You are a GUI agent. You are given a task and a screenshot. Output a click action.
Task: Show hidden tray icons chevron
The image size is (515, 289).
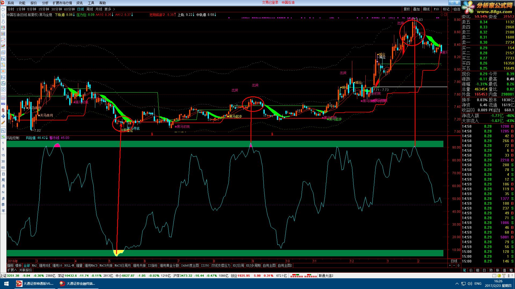[x=457, y=284]
